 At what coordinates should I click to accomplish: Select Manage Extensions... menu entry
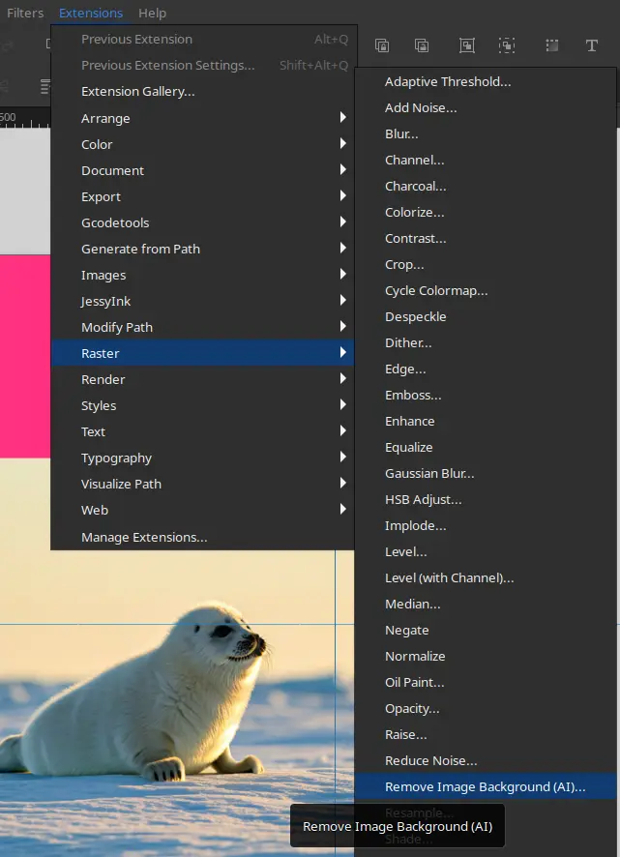tap(202, 537)
